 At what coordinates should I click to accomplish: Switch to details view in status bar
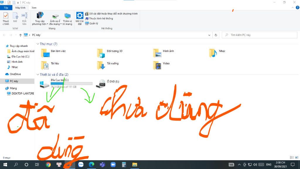pos(292,157)
